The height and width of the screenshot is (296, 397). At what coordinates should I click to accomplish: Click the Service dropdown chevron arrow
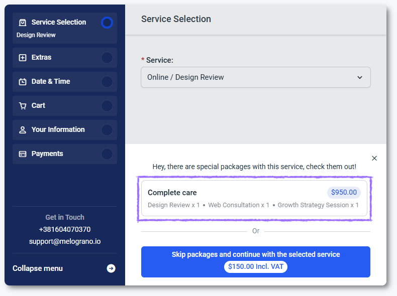tap(359, 77)
